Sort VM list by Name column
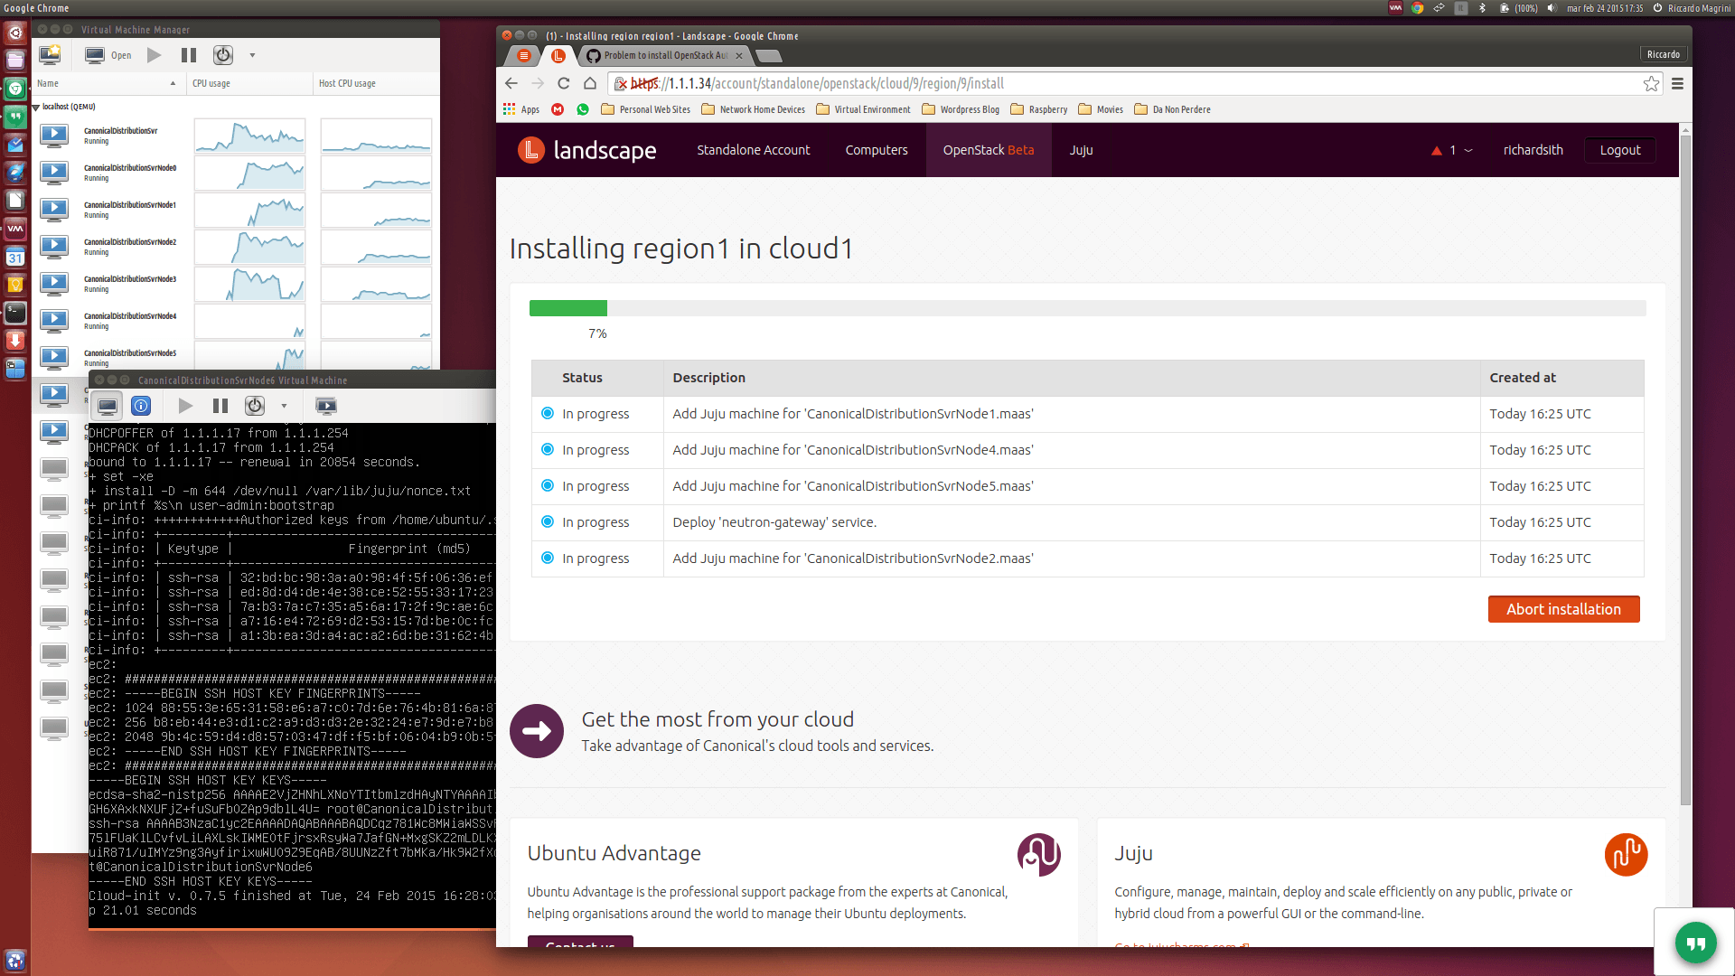The image size is (1735, 976). point(108,83)
